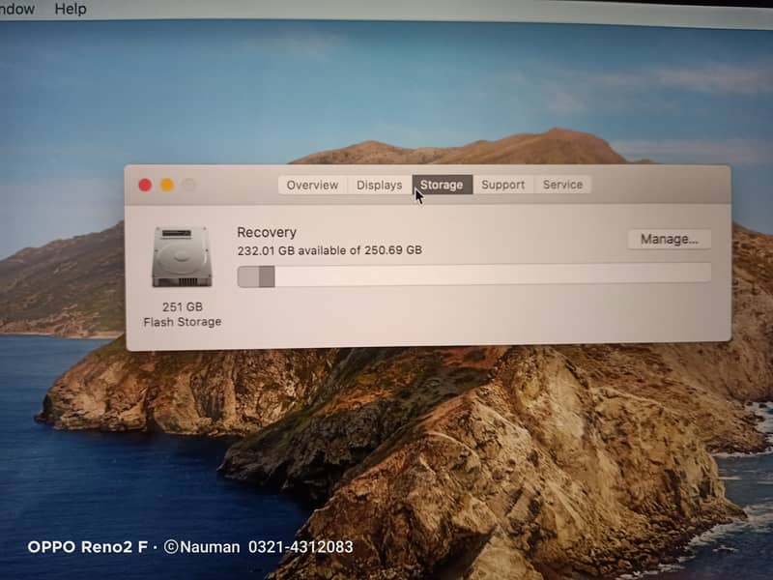This screenshot has height=580, width=773.
Task: Click the flash storage drive icon
Action: coord(182,257)
